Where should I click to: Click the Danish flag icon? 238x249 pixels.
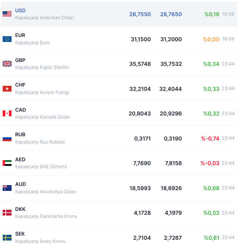[7, 213]
